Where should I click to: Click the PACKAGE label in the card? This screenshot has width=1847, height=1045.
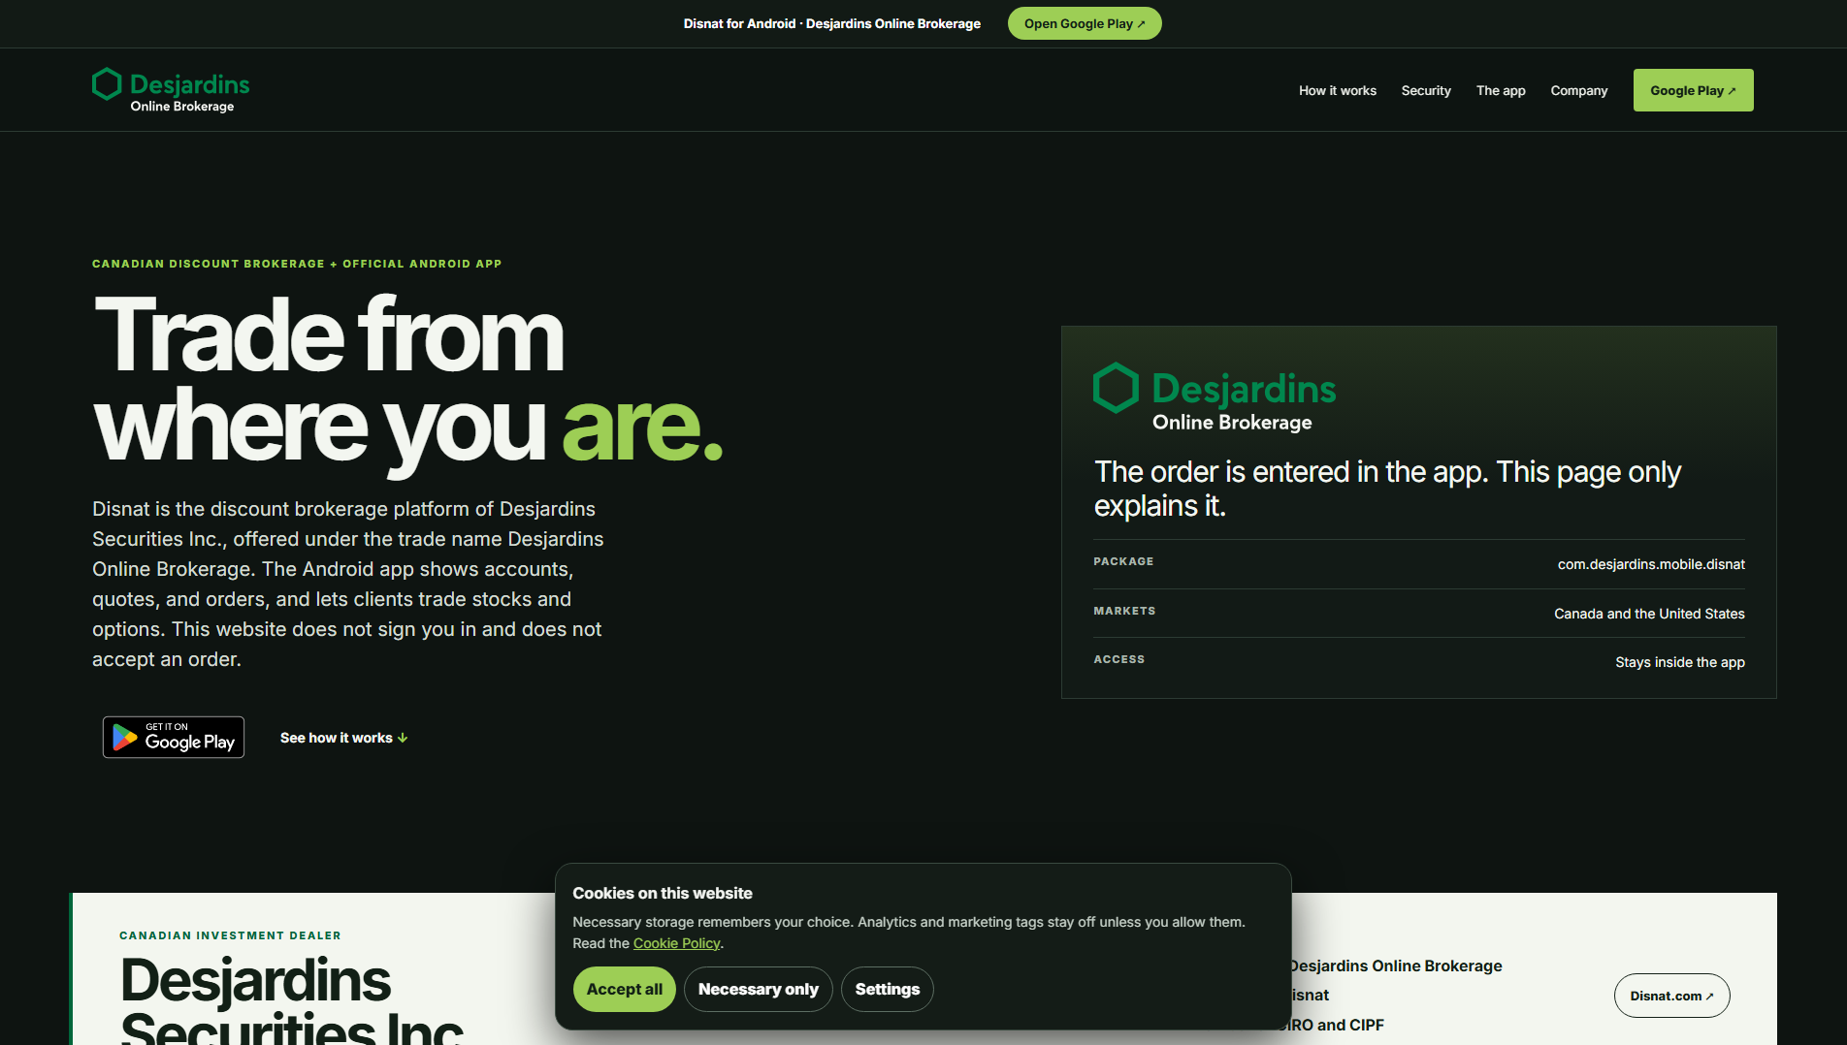(1123, 561)
